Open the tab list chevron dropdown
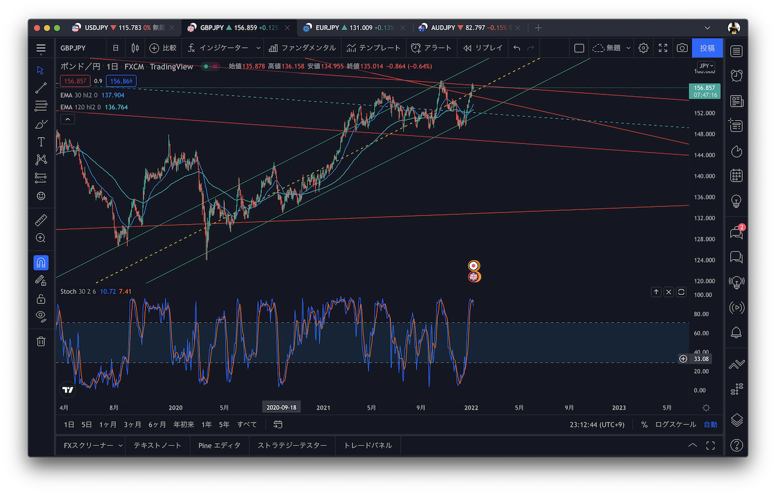 (x=707, y=28)
